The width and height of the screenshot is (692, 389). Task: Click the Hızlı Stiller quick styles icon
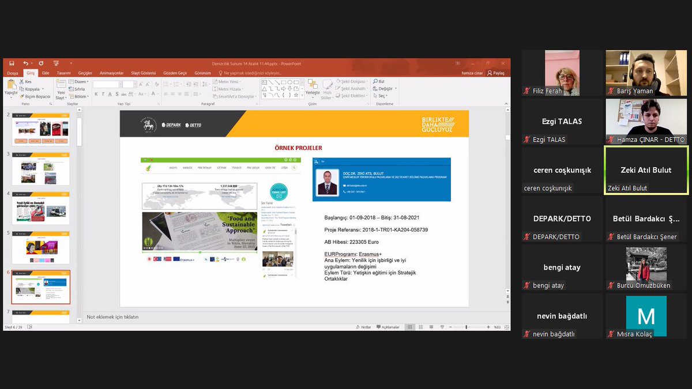click(327, 84)
